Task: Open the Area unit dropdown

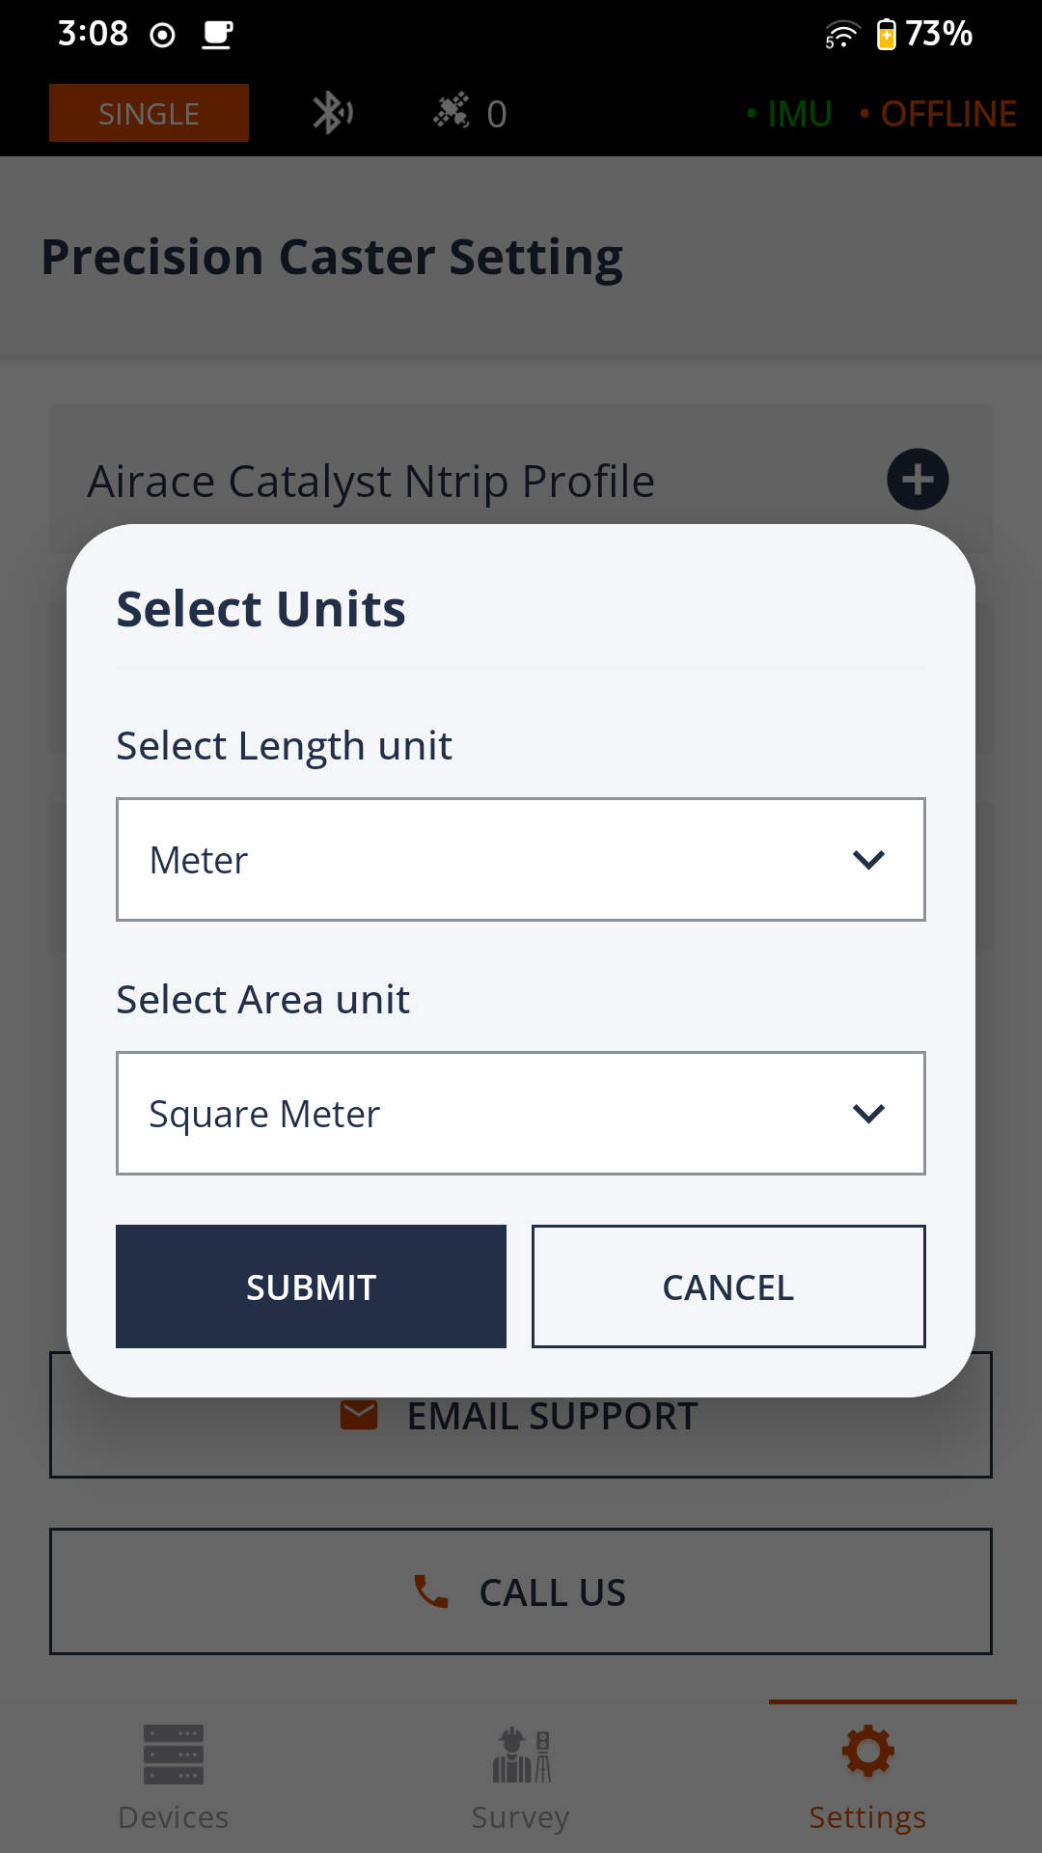Action: (x=521, y=1113)
